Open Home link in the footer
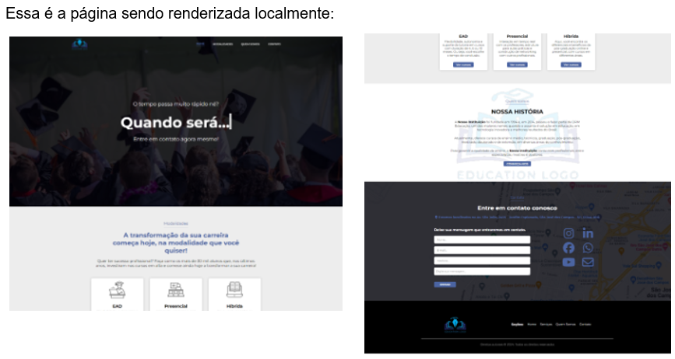Image resolution: width=675 pixels, height=359 pixels. pos(532,324)
